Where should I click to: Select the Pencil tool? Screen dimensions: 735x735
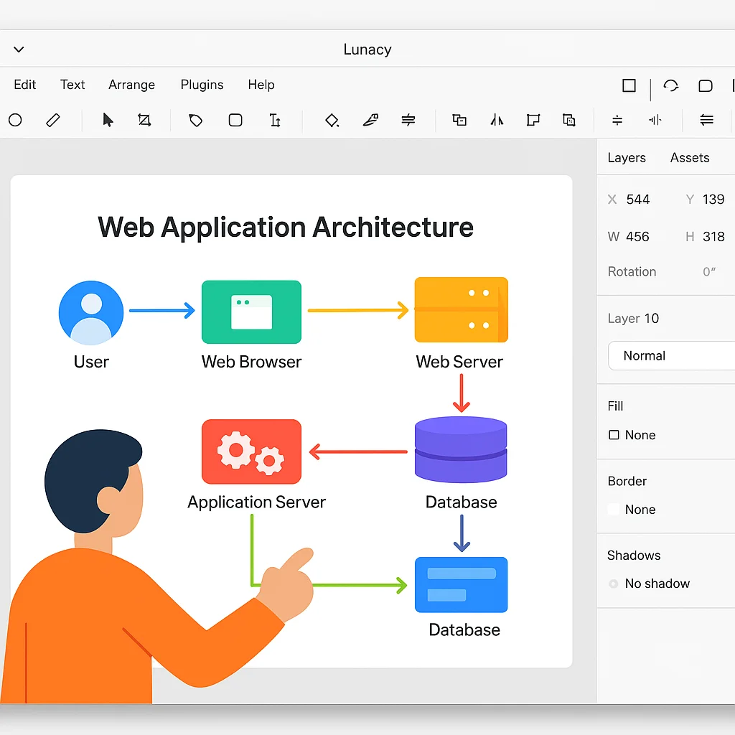pyautogui.click(x=52, y=120)
